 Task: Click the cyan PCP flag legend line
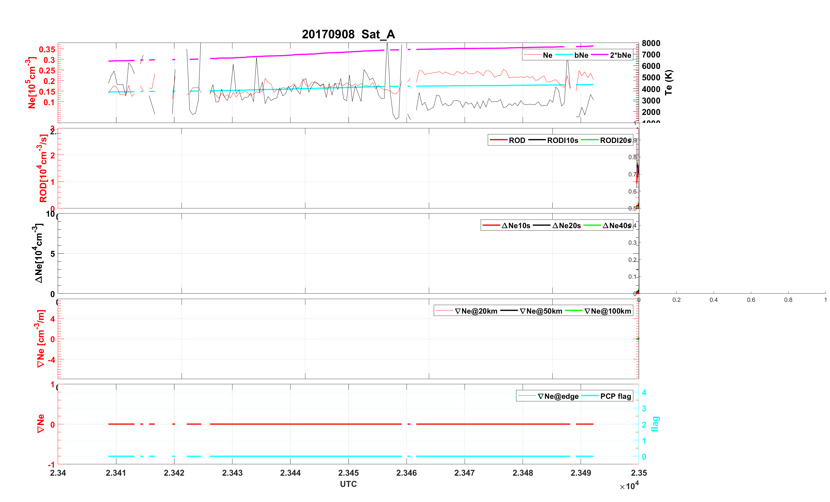point(590,396)
